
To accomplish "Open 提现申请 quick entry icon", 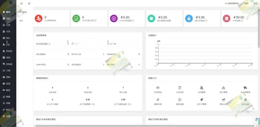I will click(158, 100).
